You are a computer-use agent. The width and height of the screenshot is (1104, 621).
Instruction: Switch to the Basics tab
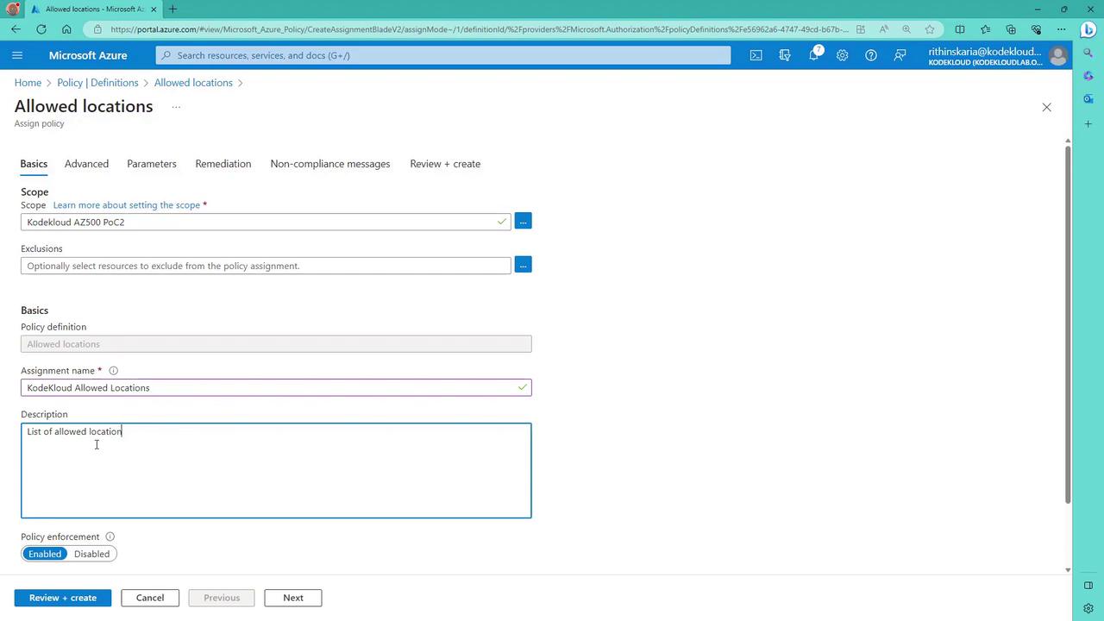[34, 164]
